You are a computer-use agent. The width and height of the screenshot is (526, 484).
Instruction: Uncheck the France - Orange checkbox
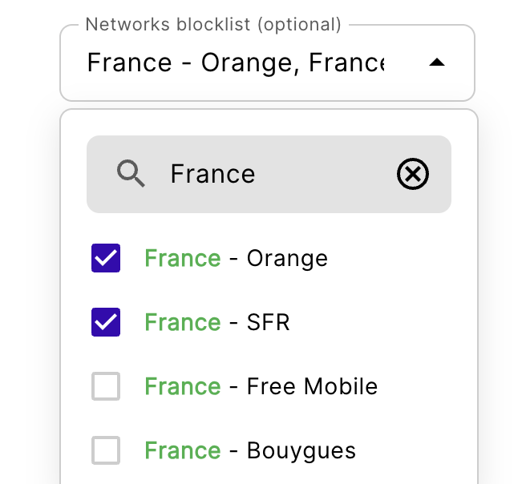[x=106, y=258]
